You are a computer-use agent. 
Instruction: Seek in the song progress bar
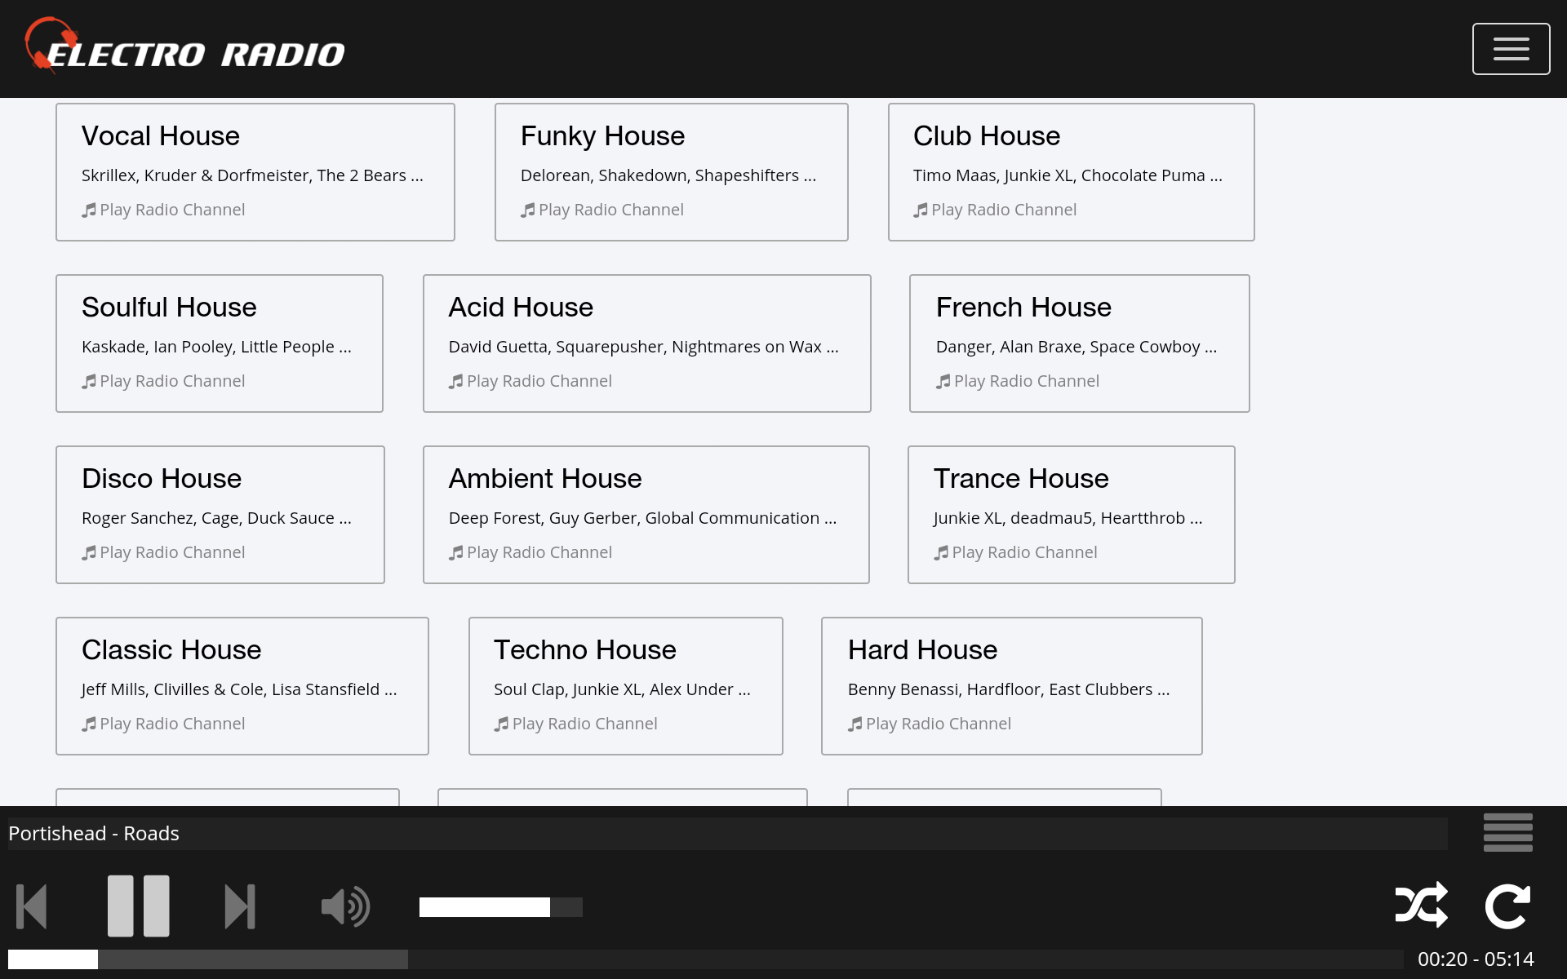pyautogui.click(x=706, y=959)
